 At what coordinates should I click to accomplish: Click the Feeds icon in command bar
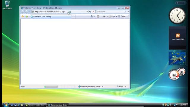coord(98,16)
